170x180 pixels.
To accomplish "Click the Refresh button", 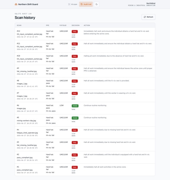I will coord(148,17).
